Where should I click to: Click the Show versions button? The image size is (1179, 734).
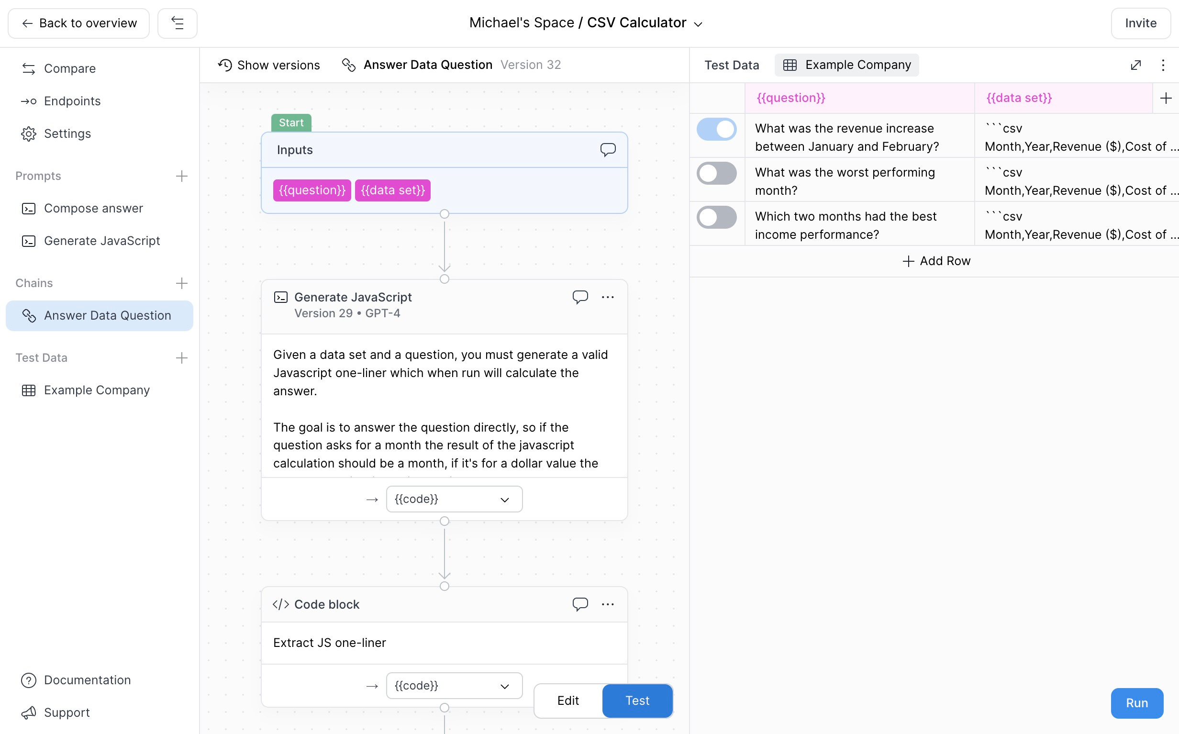(269, 65)
